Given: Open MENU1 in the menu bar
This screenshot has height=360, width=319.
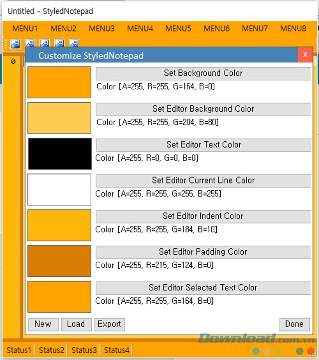Looking at the screenshot, I should [x=25, y=28].
